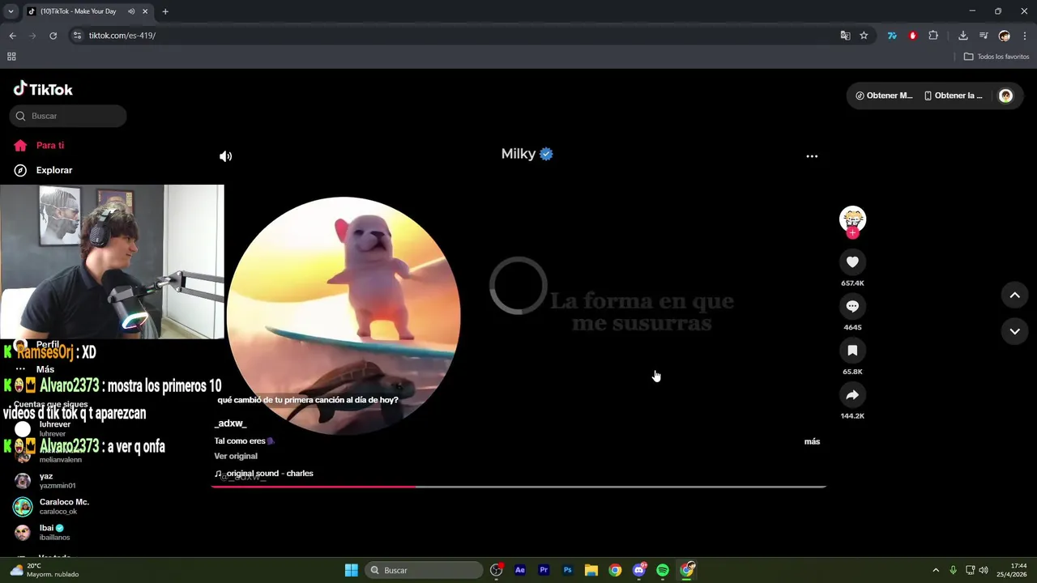Screen dimensions: 1037x583
Task: Click the TikTok logo
Action: point(43,89)
